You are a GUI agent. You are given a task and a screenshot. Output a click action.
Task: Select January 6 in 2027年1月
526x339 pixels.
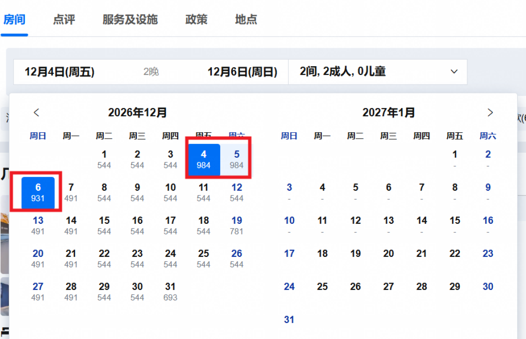pos(389,192)
